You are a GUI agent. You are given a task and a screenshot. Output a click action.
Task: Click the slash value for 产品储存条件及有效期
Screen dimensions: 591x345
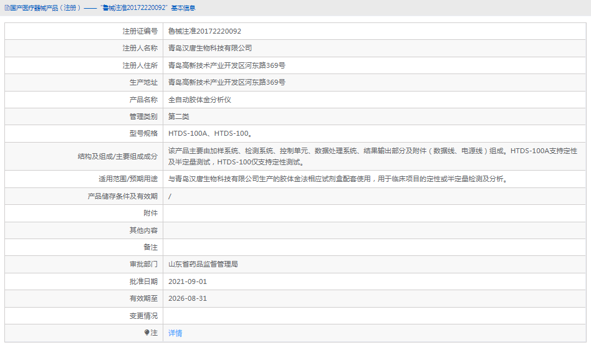click(170, 196)
